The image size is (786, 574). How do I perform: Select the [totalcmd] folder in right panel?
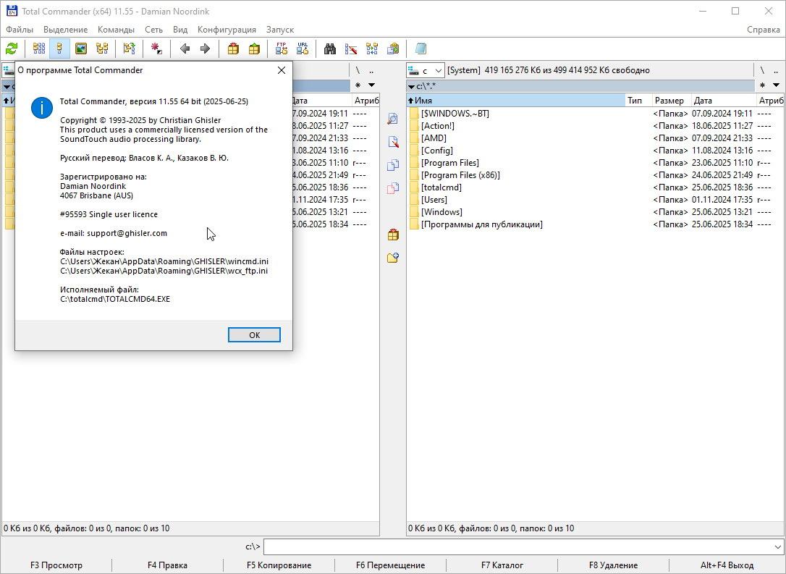[594, 187]
